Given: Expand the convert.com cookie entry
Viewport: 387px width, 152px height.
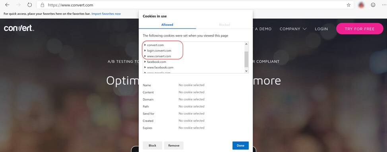Looking at the screenshot, I should click(145, 45).
